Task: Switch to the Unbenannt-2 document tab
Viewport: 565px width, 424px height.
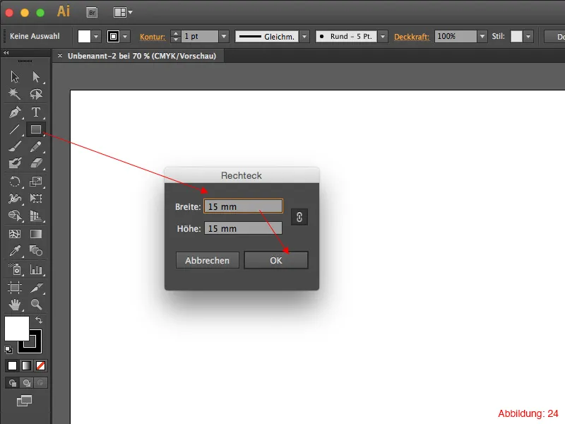Action: 142,56
